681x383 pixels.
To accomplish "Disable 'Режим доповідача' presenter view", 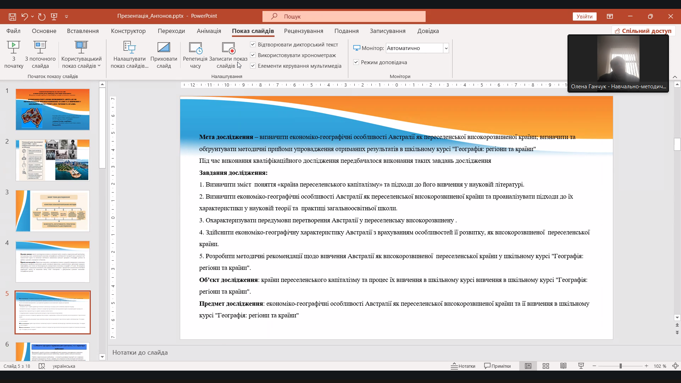I will coord(356,62).
